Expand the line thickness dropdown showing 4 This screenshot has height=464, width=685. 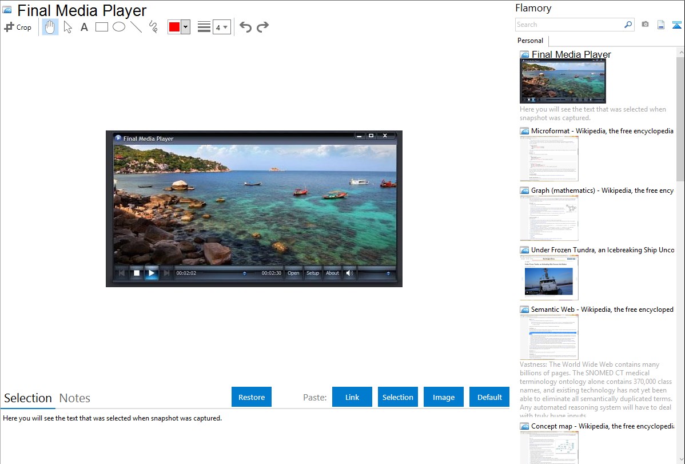pyautogui.click(x=221, y=27)
